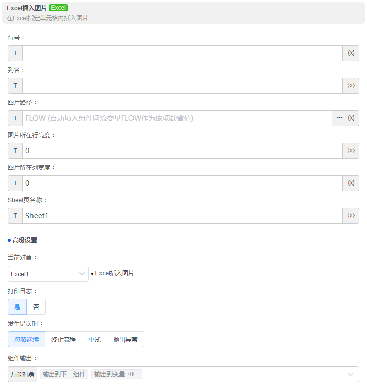Click the T type icon for 行号

tap(15, 53)
